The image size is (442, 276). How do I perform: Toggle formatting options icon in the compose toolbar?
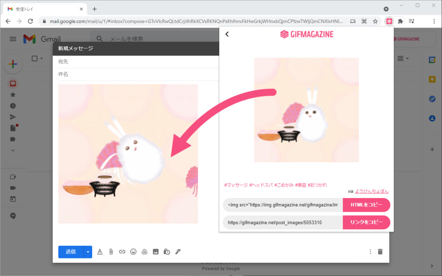tap(100, 252)
